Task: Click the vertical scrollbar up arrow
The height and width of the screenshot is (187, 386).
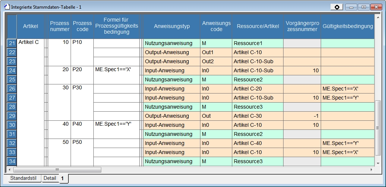Action: click(378, 17)
